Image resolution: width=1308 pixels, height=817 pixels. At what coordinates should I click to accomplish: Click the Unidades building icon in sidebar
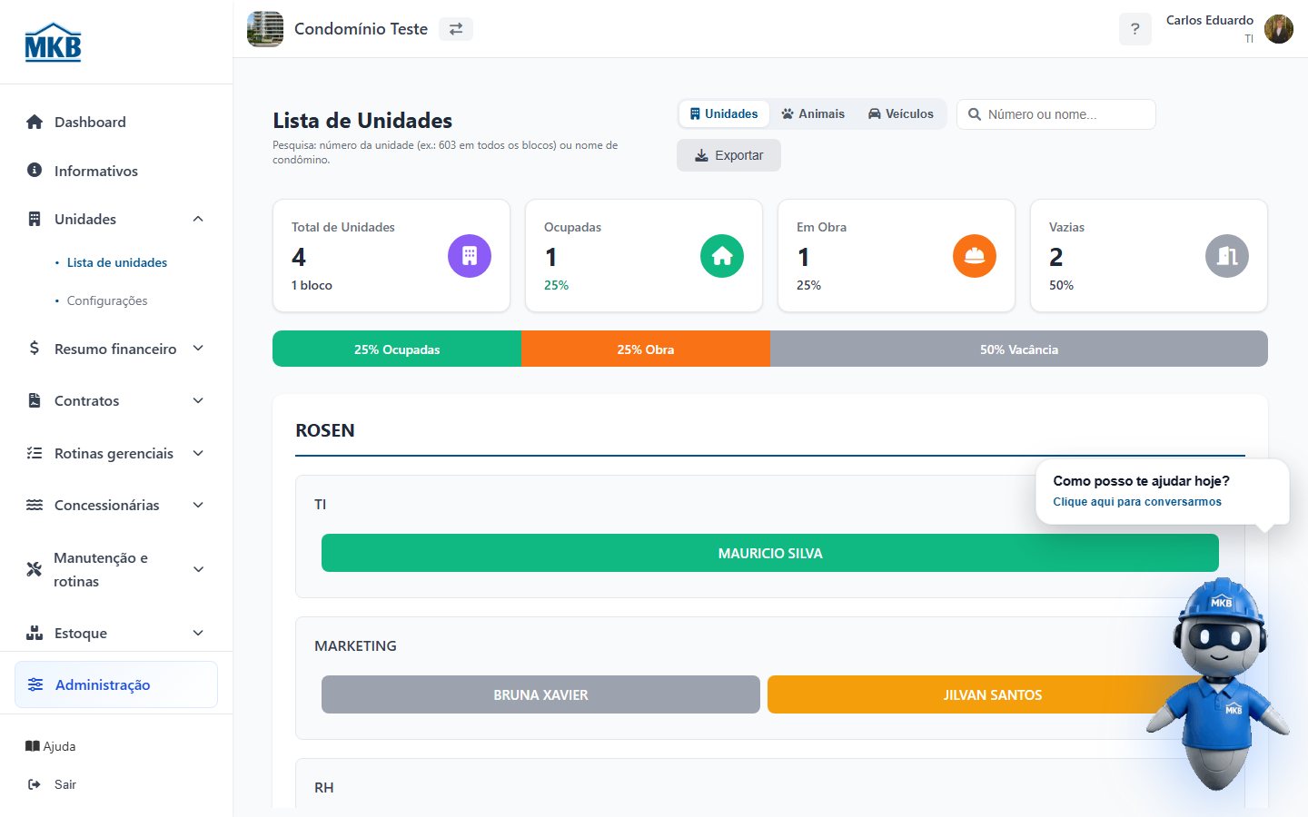(35, 219)
